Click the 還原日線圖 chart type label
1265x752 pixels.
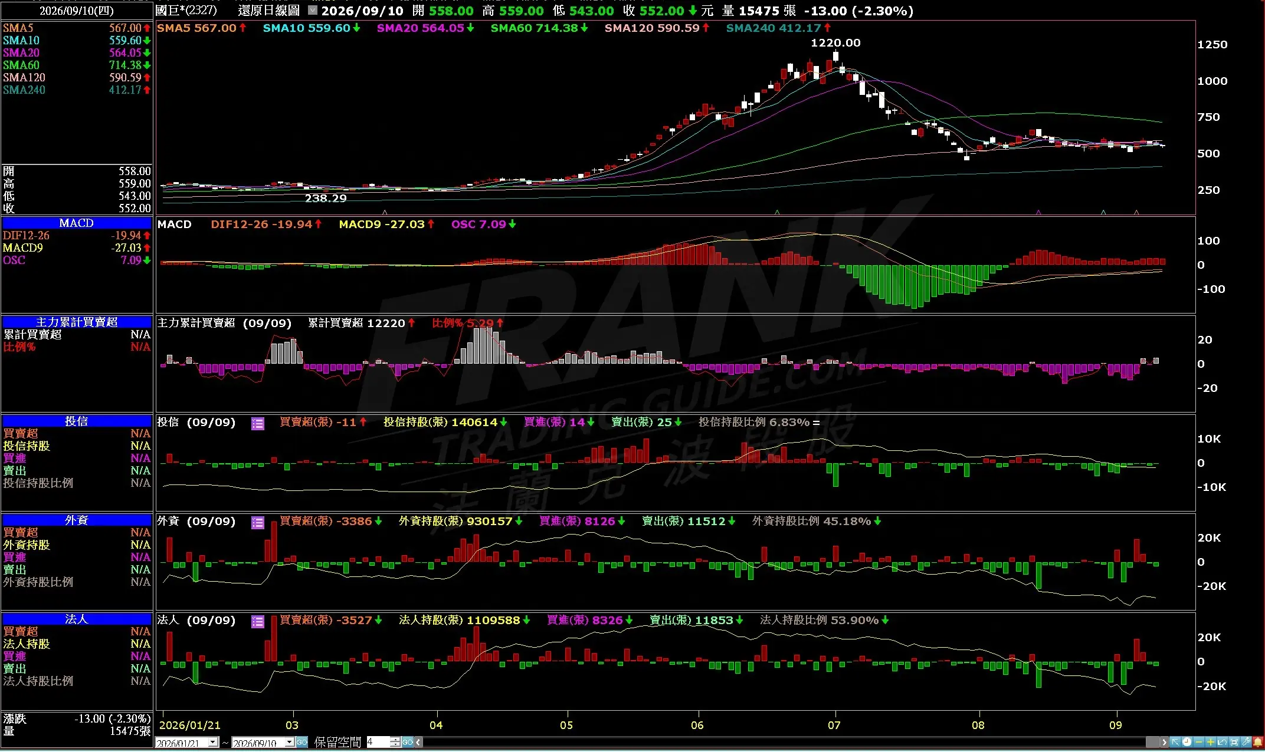[269, 11]
